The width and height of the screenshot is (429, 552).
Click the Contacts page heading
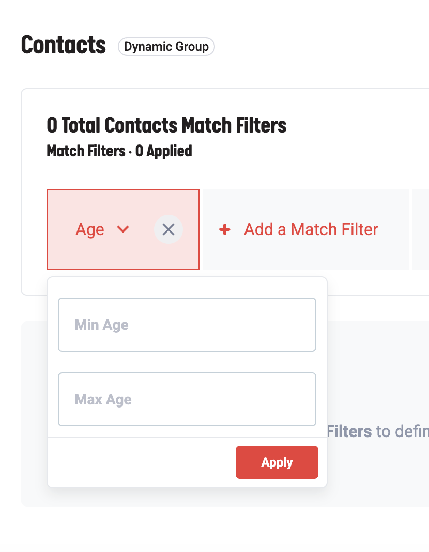(x=63, y=46)
